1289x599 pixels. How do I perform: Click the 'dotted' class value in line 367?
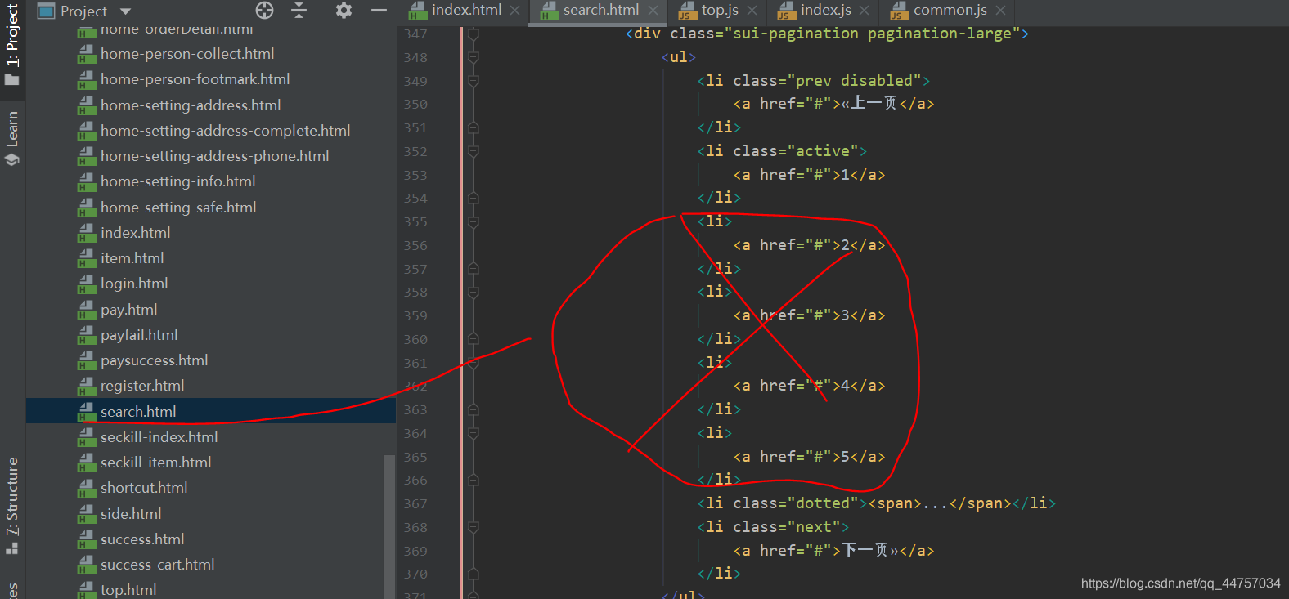coord(823,503)
